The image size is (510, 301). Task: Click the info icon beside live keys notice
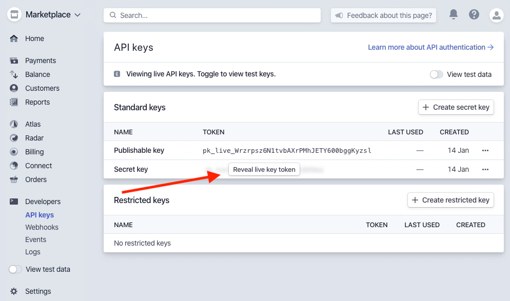(x=117, y=74)
